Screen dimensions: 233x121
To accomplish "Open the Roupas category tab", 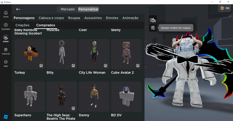I will click(x=74, y=18).
